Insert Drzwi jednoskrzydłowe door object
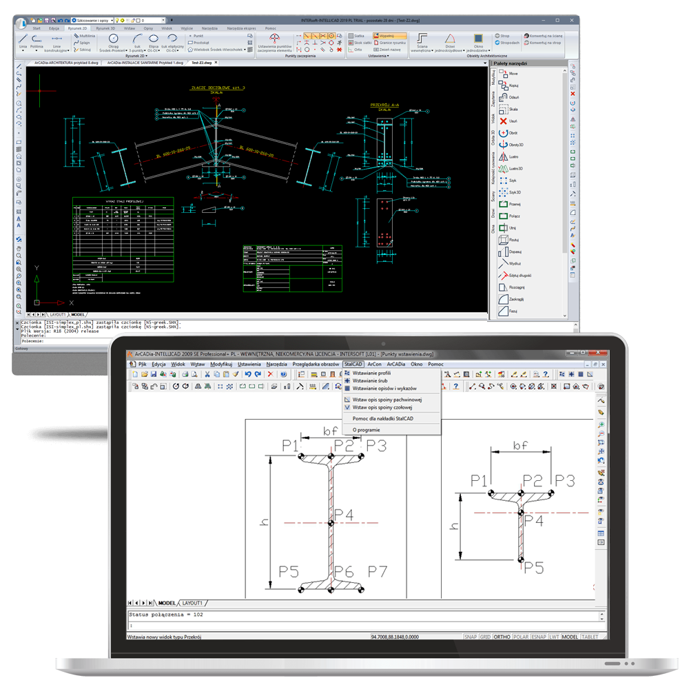Screen dimensions: 689x689 coord(449,43)
